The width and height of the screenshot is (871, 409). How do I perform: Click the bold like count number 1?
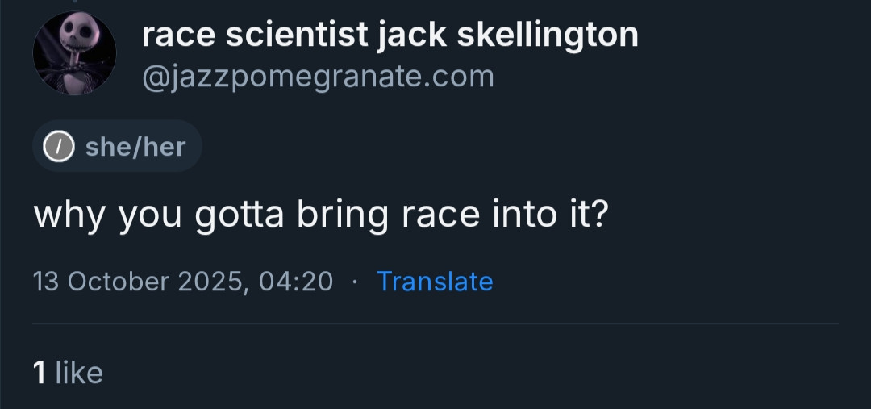(x=39, y=373)
